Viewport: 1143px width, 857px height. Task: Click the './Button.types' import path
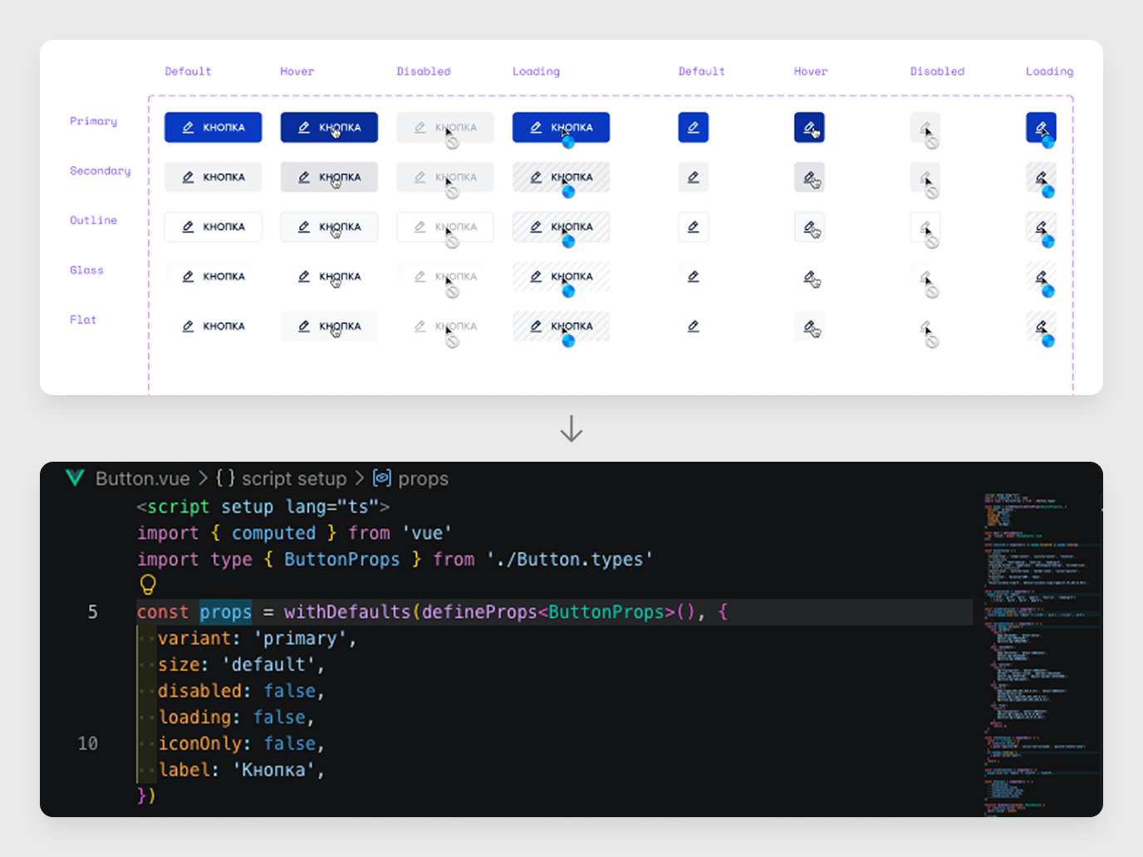(x=570, y=560)
